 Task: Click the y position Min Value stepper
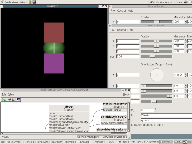click(185, 46)
